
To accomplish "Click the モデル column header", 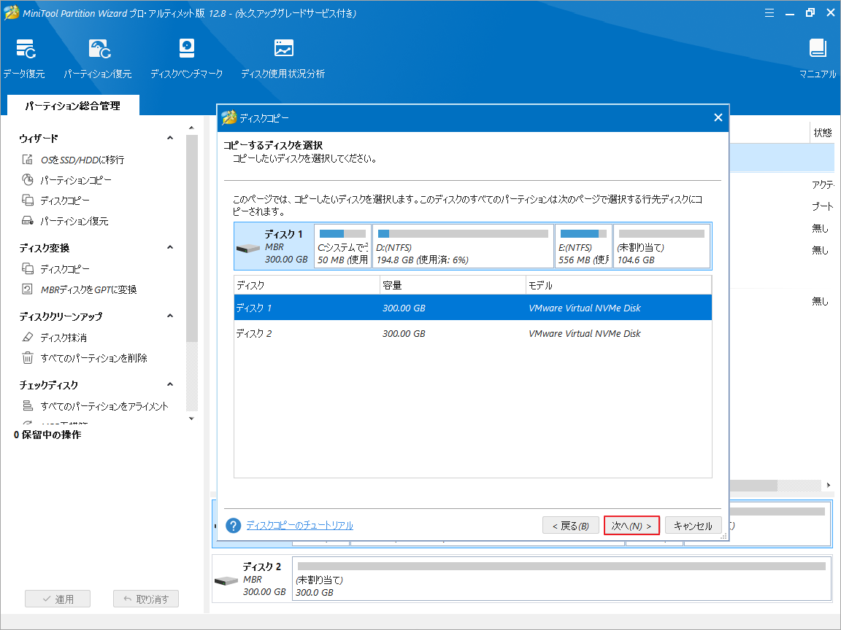I will coord(619,286).
